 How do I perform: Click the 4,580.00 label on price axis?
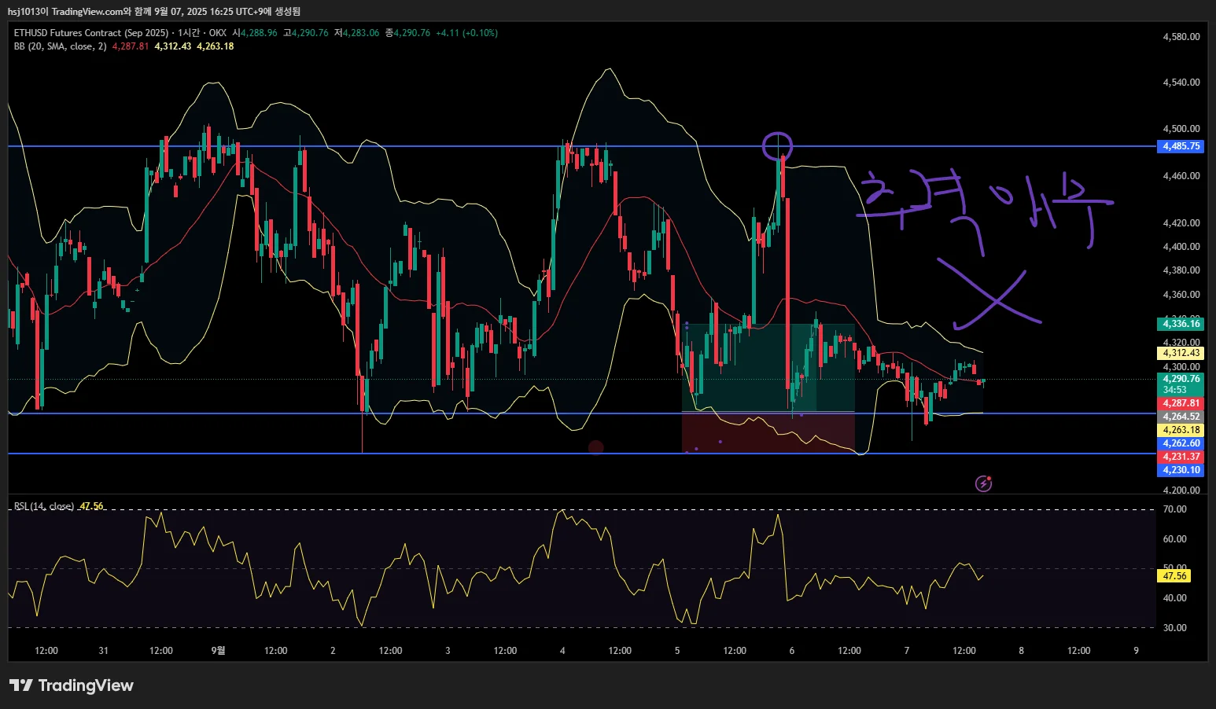1181,36
